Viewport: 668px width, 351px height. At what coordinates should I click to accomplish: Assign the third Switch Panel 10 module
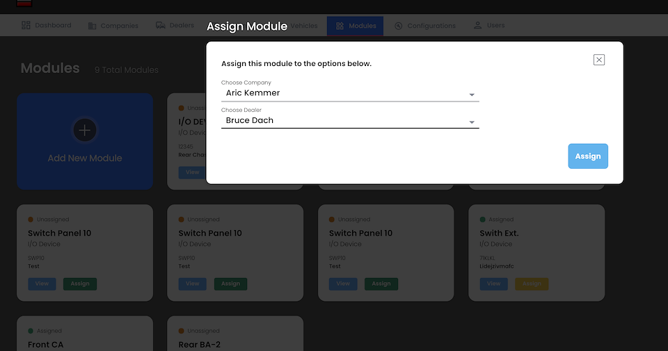tap(381, 284)
